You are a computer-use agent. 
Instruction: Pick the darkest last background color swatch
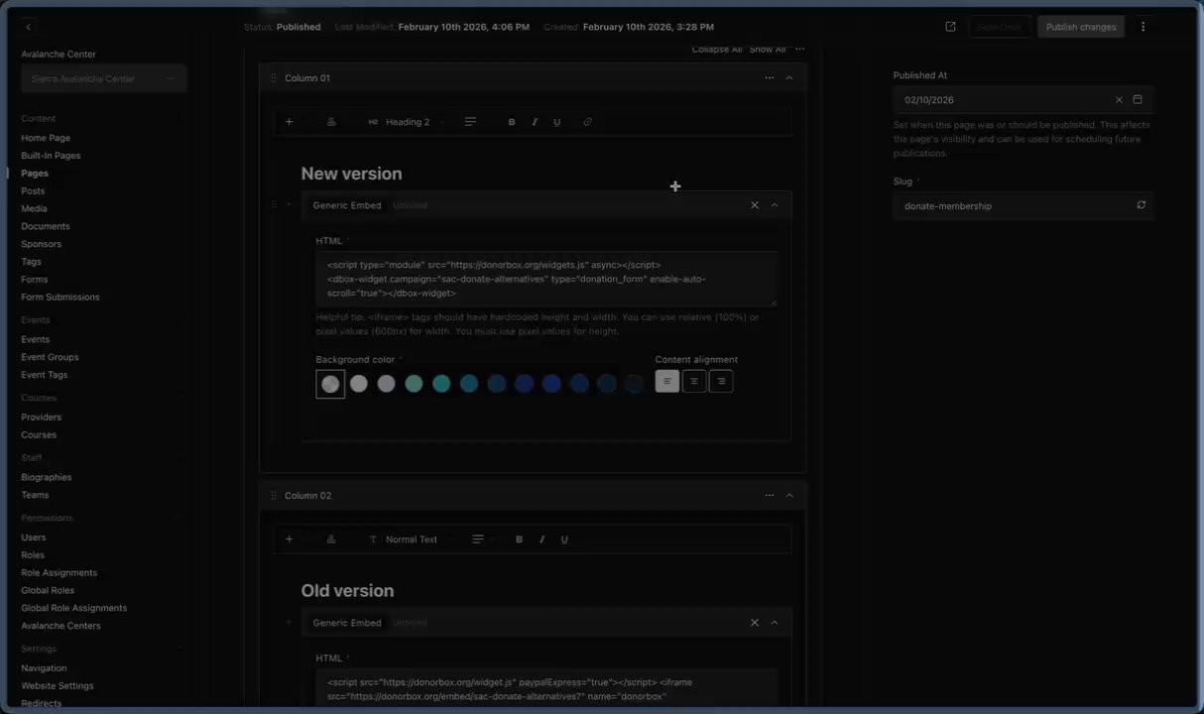click(x=635, y=384)
